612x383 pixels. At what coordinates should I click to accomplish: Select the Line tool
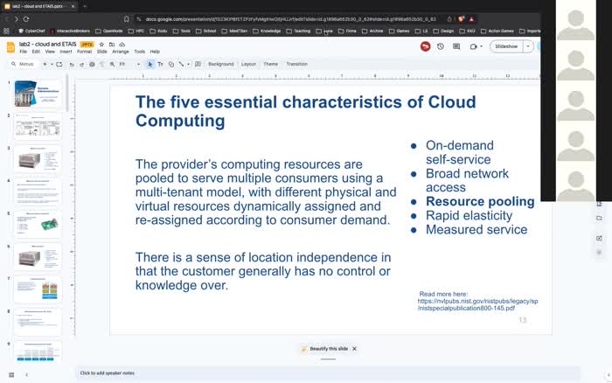pyautogui.click(x=181, y=65)
